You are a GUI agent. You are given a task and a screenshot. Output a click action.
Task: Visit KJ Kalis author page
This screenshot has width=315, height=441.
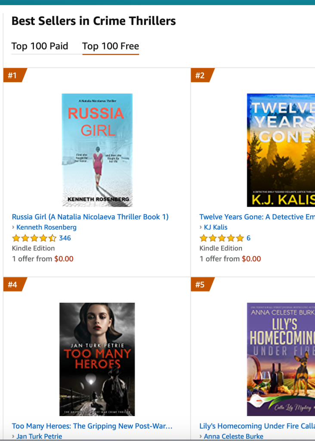216,227
